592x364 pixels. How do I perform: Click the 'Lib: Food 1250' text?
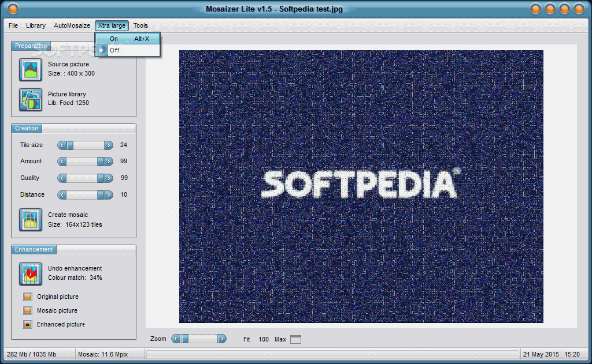(x=68, y=103)
